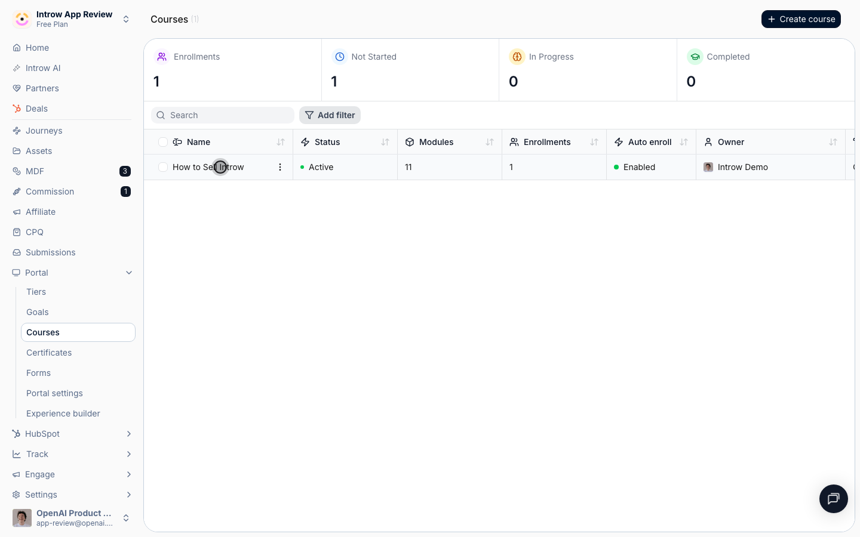Click the Partners handshake icon
This screenshot has height=537, width=860.
click(17, 88)
